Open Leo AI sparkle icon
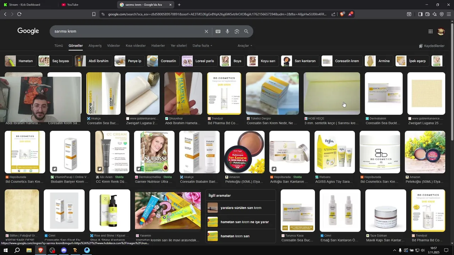The height and width of the screenshot is (255, 454). (434, 14)
